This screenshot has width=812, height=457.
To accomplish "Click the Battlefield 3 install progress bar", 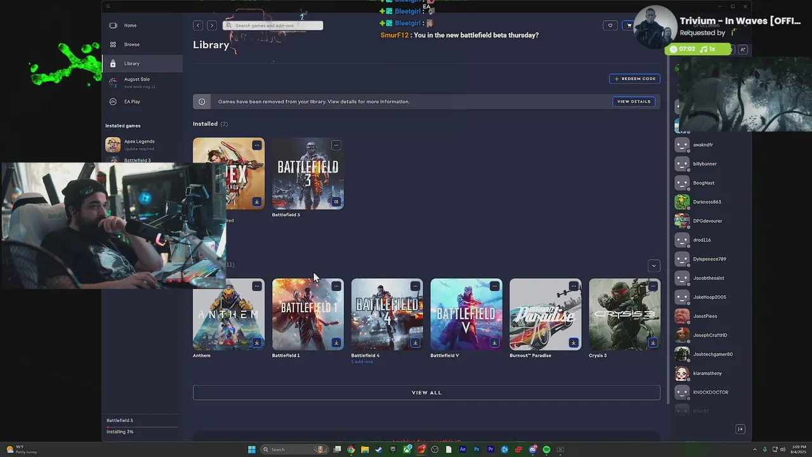I will point(142,427).
